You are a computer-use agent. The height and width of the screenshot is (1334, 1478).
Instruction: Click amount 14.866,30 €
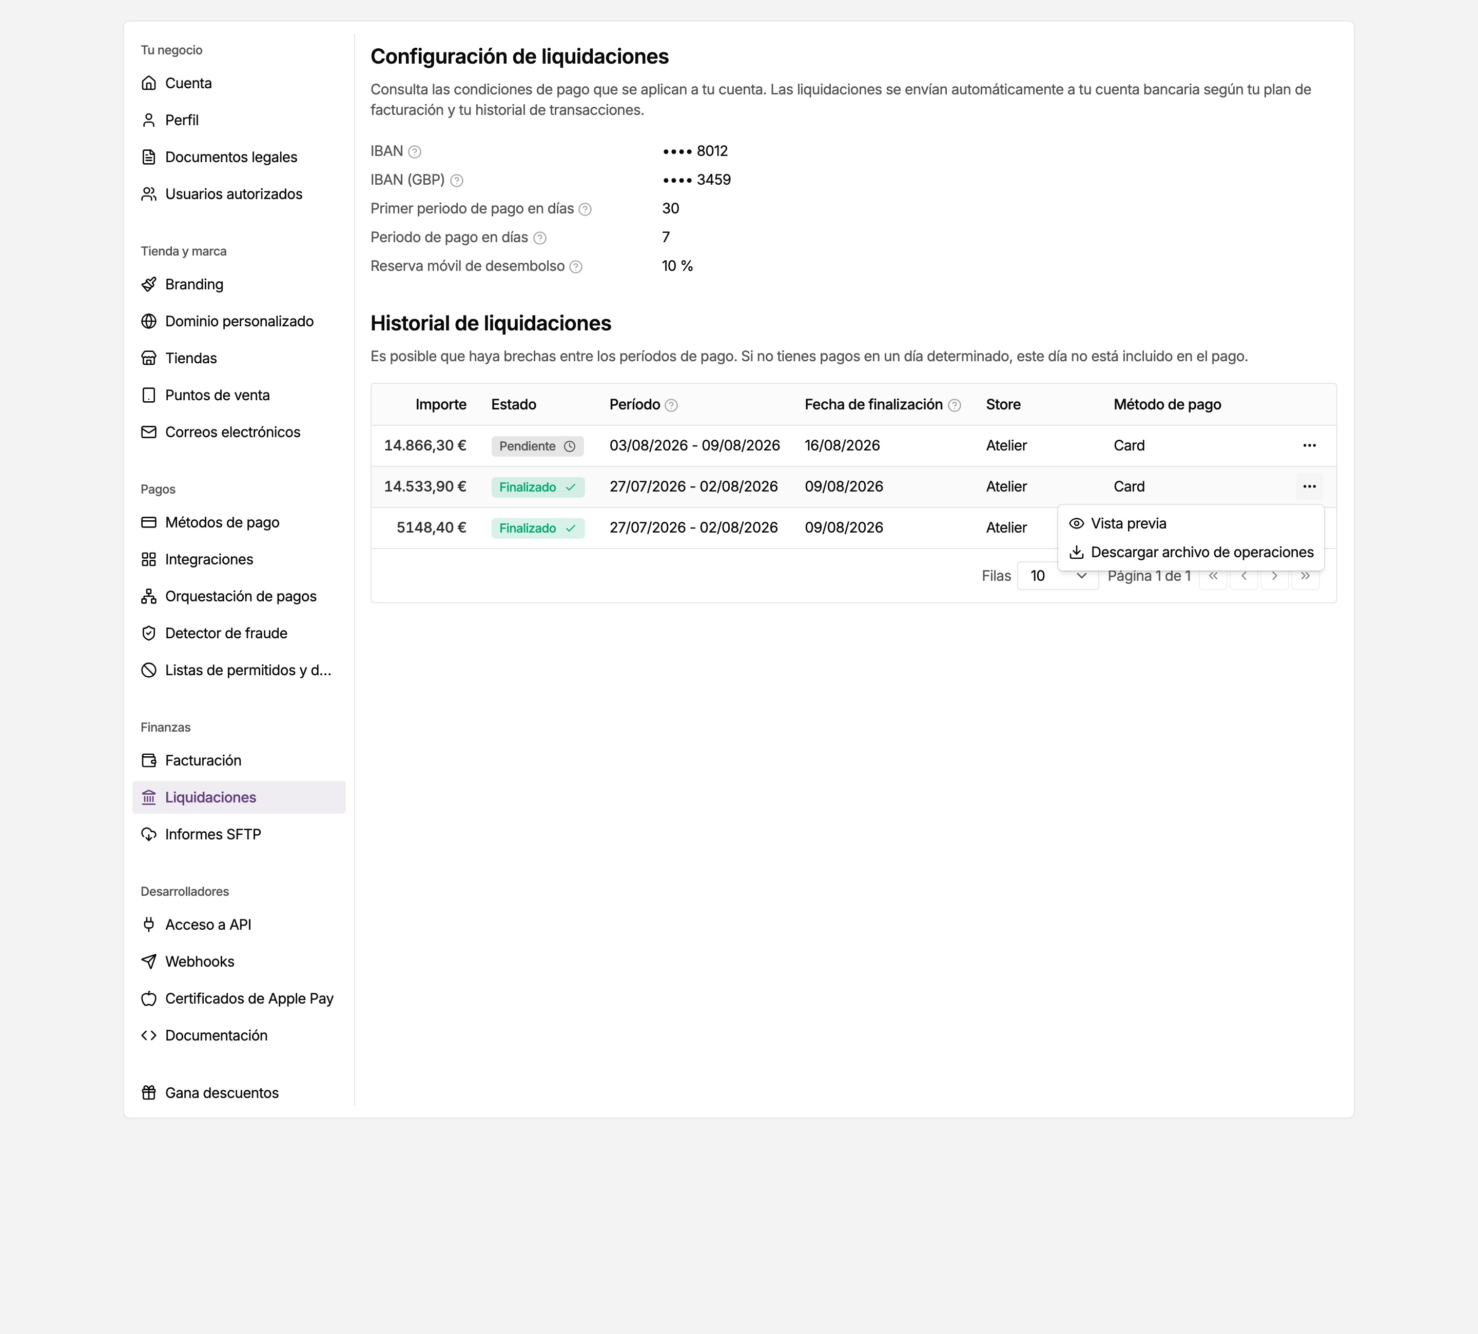pyautogui.click(x=425, y=446)
